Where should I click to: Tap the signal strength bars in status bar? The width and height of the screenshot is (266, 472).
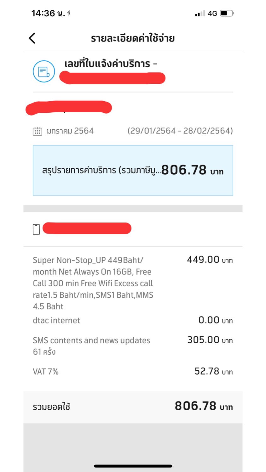pyautogui.click(x=200, y=13)
